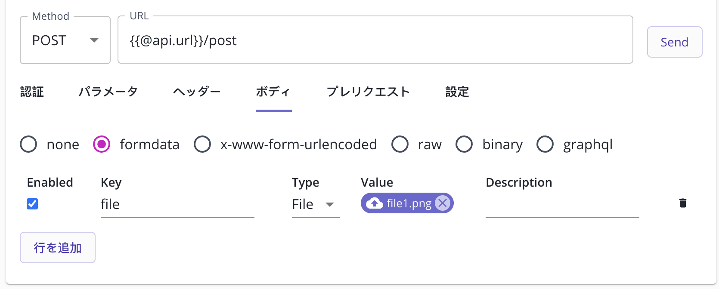The width and height of the screenshot is (719, 289).
Task: Open the Method dropdown showing POST
Action: (65, 40)
